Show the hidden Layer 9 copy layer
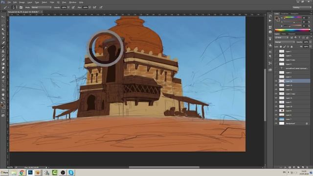Screen dimensions: 313x176 coord(276,60)
